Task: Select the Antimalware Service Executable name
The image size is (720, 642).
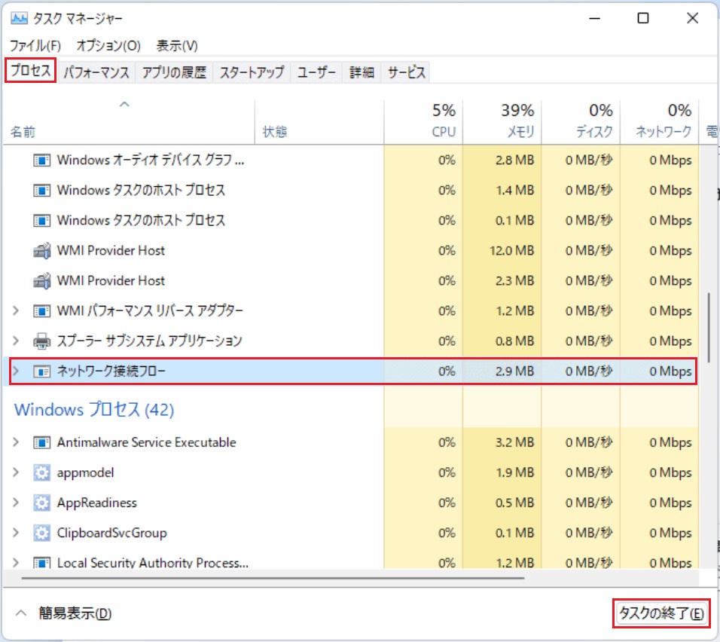Action: [146, 442]
